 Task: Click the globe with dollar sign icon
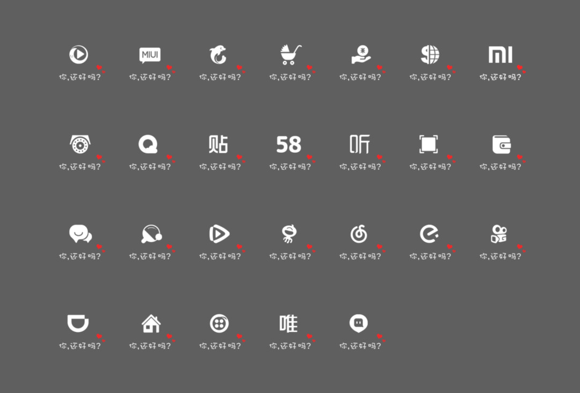pyautogui.click(x=430, y=55)
